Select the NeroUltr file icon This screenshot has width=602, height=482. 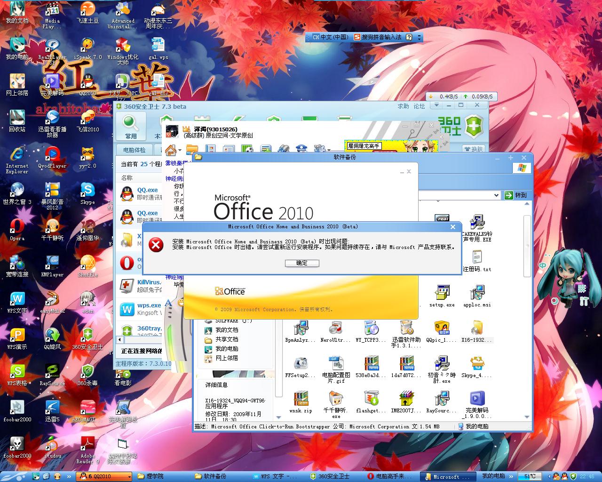click(x=335, y=331)
